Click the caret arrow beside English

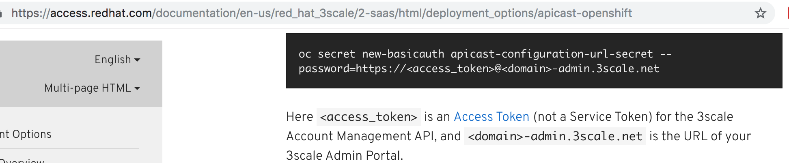tap(137, 60)
